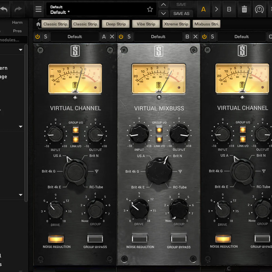272x272 pixels.
Task: Select the previous preset with up chevron
Action: tap(163, 5)
